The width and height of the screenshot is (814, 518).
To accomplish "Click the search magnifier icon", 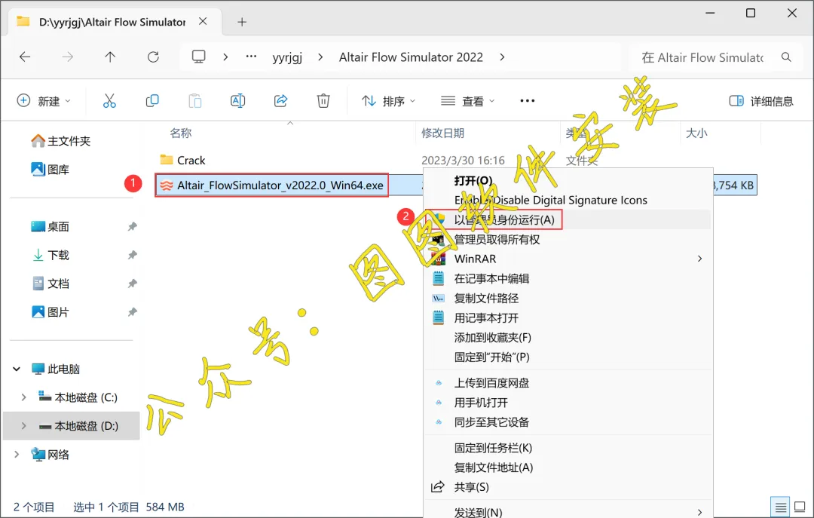I will click(x=786, y=57).
